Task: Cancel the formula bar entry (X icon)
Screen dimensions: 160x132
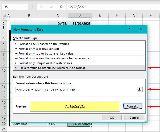Action: pos(42,7)
